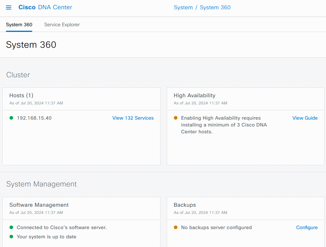Click Configure for backups server

tap(307, 227)
